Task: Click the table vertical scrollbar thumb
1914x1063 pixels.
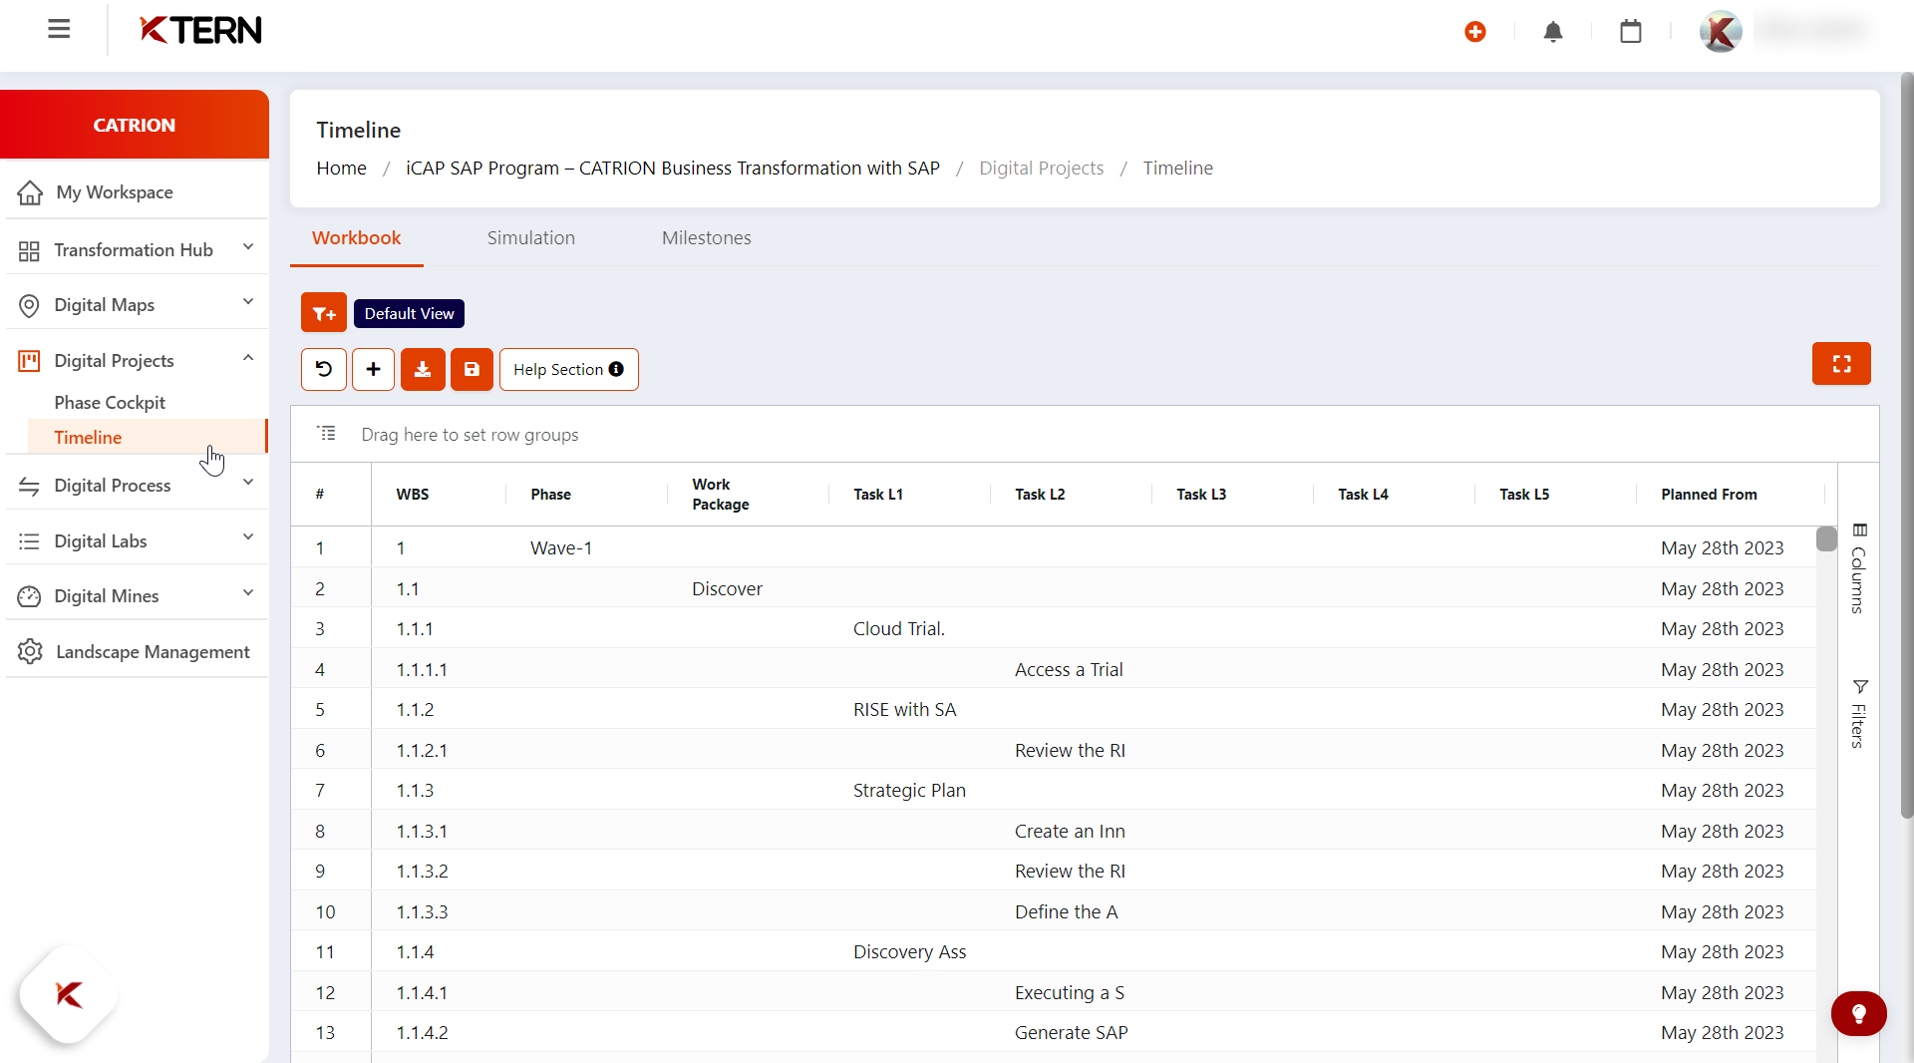Action: (x=1826, y=538)
